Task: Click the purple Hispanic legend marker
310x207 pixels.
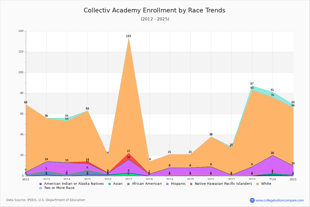Action: [167, 184]
